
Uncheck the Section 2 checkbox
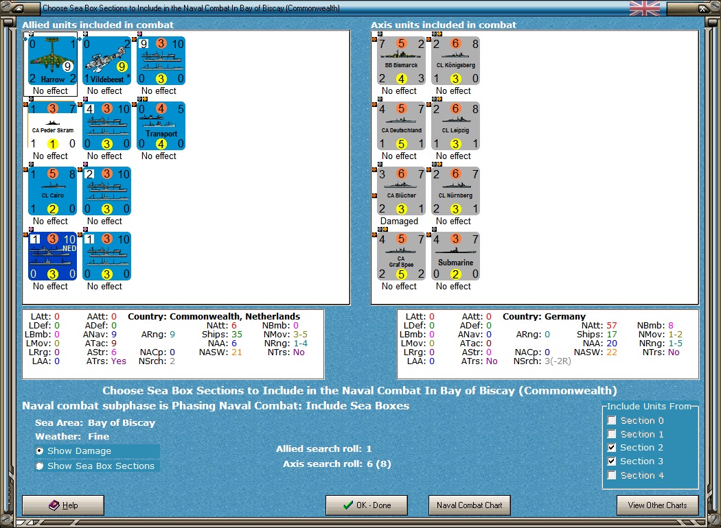(x=612, y=447)
